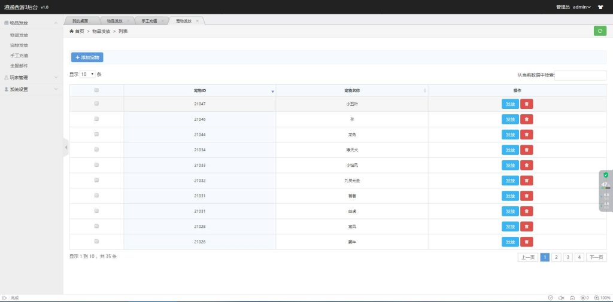Remove pet 21026 using its trash icon
The height and width of the screenshot is (302, 613).
(526, 242)
